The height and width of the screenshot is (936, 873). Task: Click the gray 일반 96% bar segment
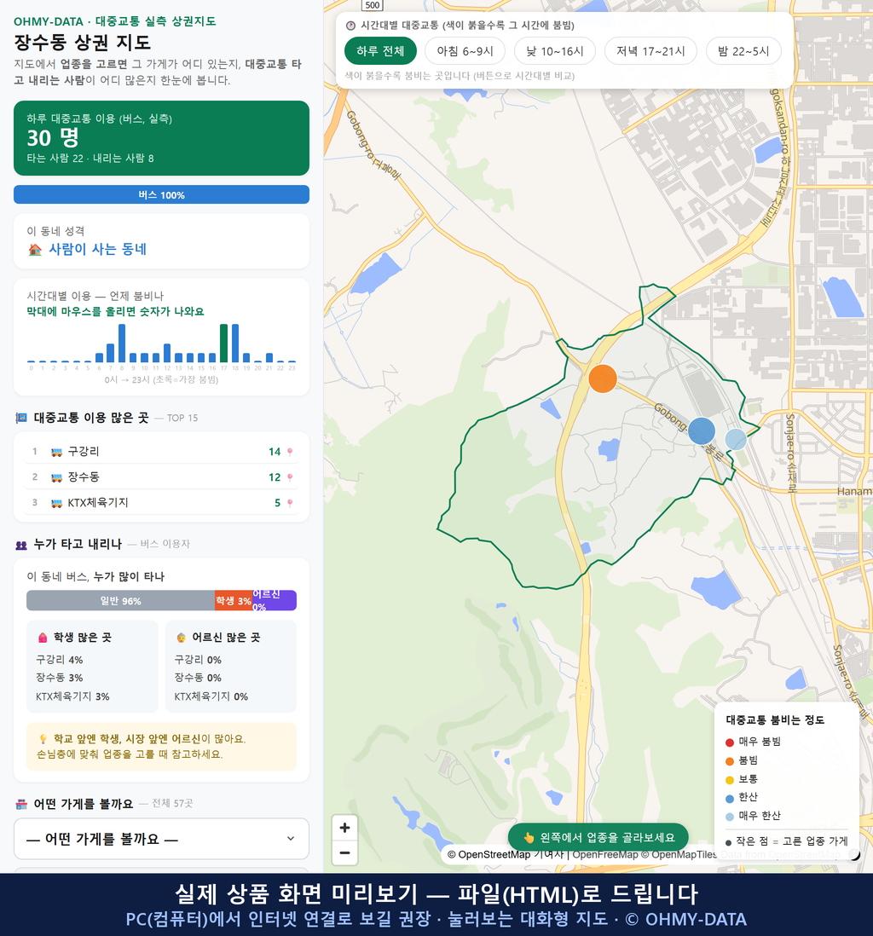point(120,600)
